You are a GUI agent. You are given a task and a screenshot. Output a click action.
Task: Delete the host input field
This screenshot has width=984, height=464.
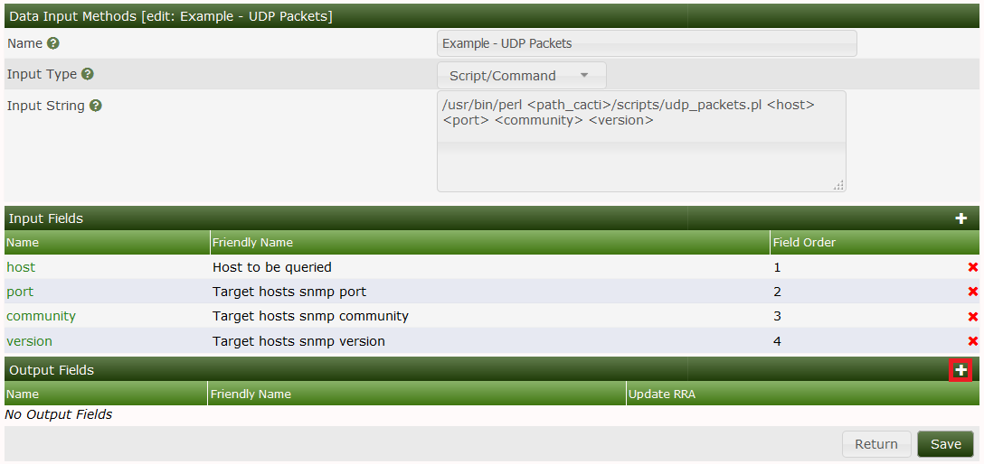(973, 268)
